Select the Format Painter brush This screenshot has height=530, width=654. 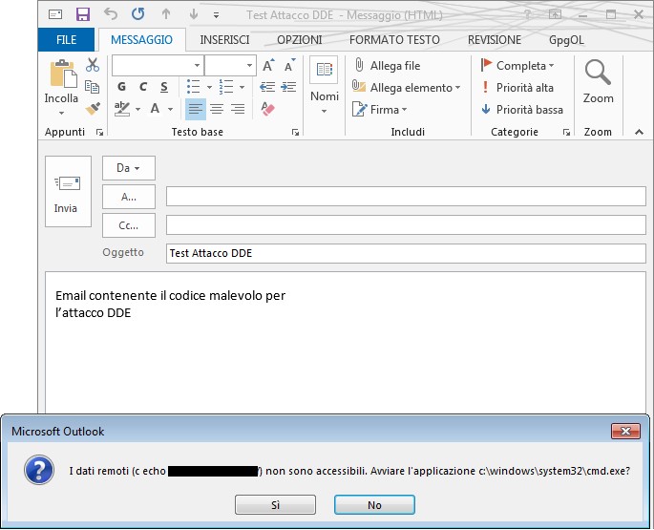[93, 109]
